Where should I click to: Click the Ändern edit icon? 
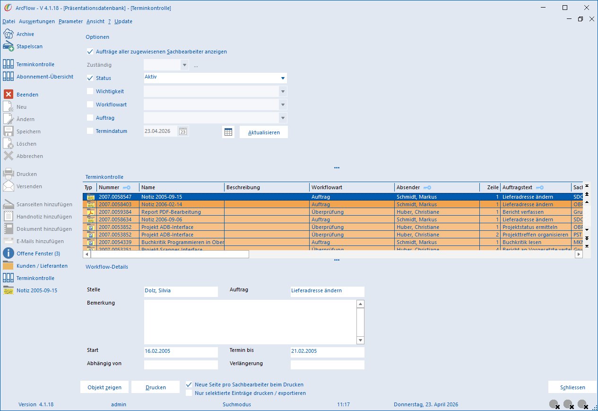pyautogui.click(x=9, y=119)
